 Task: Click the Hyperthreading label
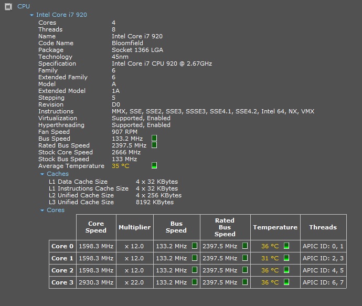point(61,125)
